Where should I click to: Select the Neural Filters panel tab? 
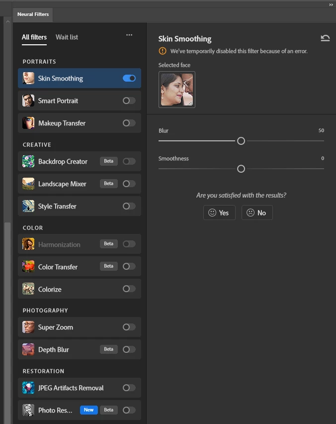pyautogui.click(x=33, y=14)
